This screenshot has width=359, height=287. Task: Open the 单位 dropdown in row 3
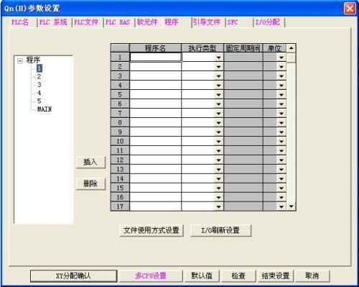click(x=281, y=76)
